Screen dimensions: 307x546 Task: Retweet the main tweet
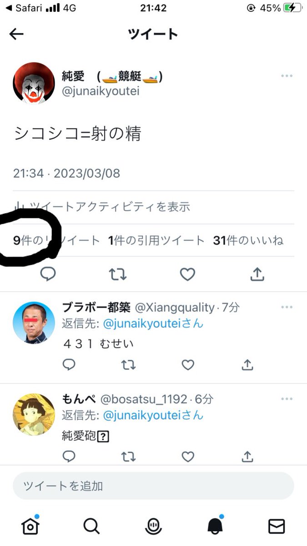118,274
